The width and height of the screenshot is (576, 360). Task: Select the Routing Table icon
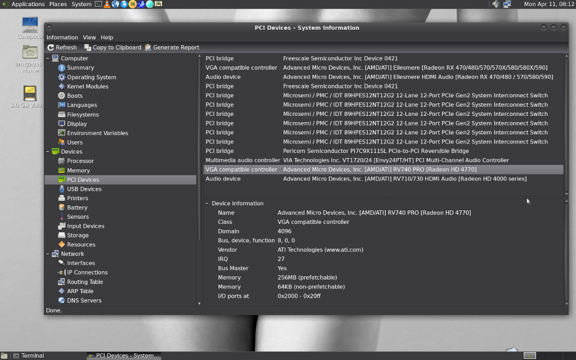[61, 282]
